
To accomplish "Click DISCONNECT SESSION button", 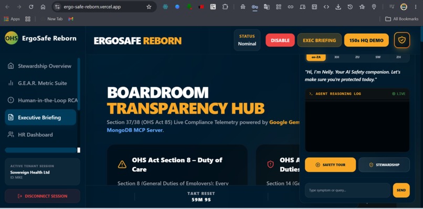I will (x=43, y=196).
